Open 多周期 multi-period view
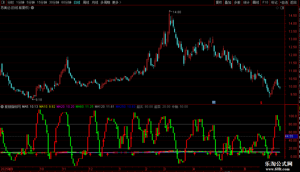This screenshot has width=300, height=172. point(105,2)
